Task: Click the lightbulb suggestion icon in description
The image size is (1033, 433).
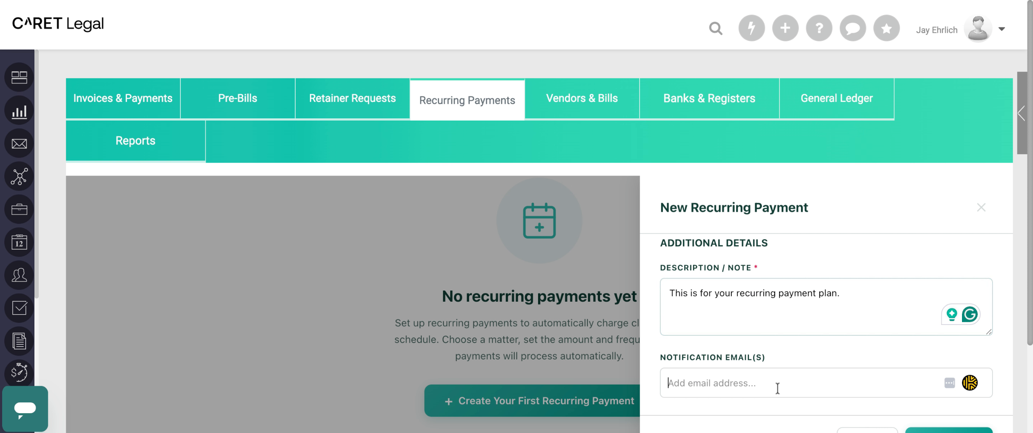Action: point(952,315)
